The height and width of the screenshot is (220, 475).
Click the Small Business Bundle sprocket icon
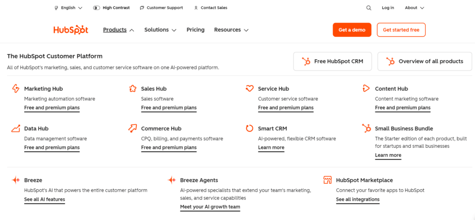366,128
